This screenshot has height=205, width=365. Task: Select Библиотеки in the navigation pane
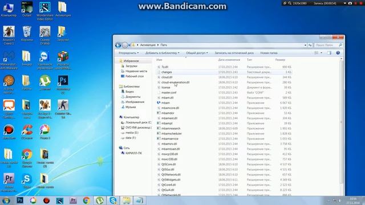click(132, 87)
